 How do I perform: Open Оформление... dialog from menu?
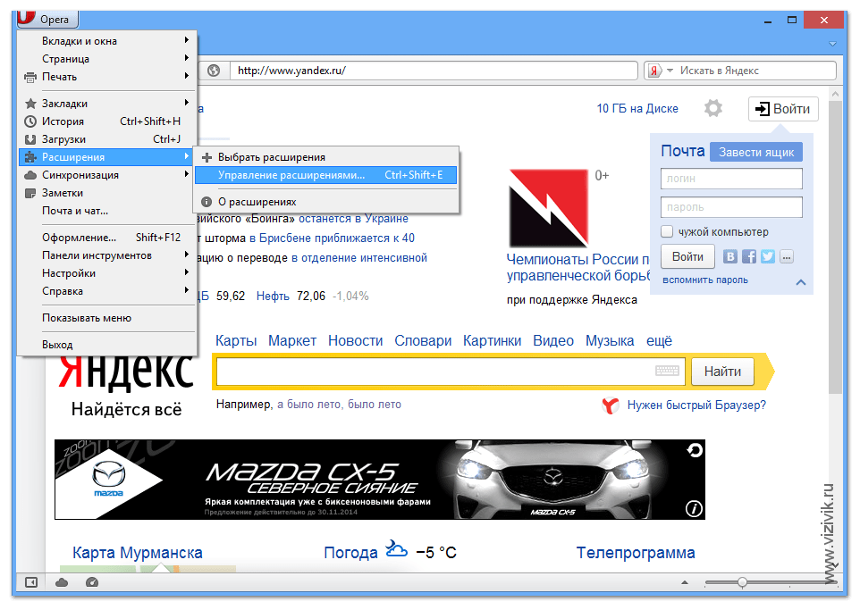107,238
